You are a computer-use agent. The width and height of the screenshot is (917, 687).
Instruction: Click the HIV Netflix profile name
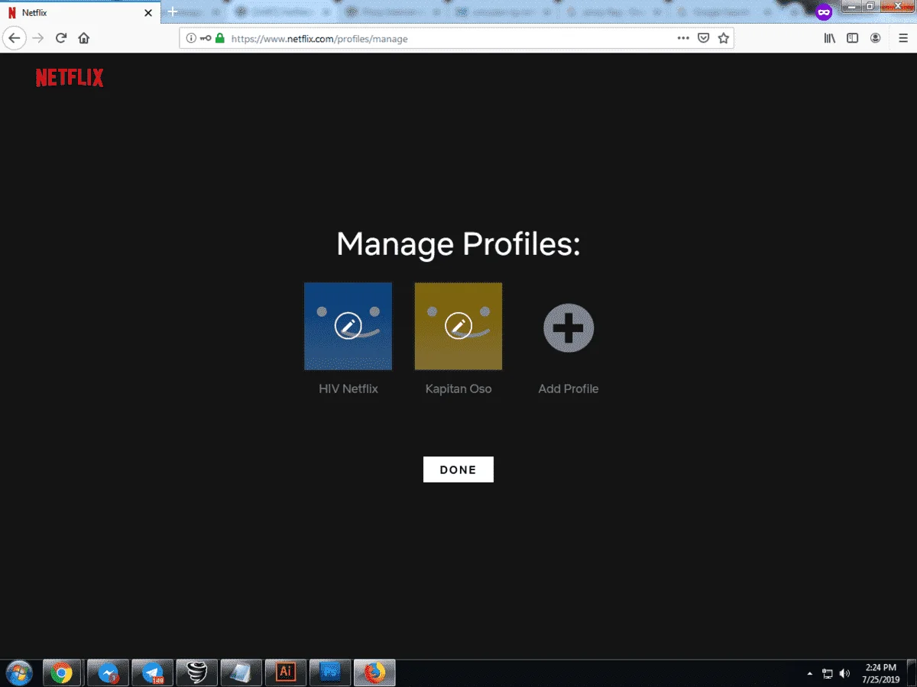(x=348, y=389)
